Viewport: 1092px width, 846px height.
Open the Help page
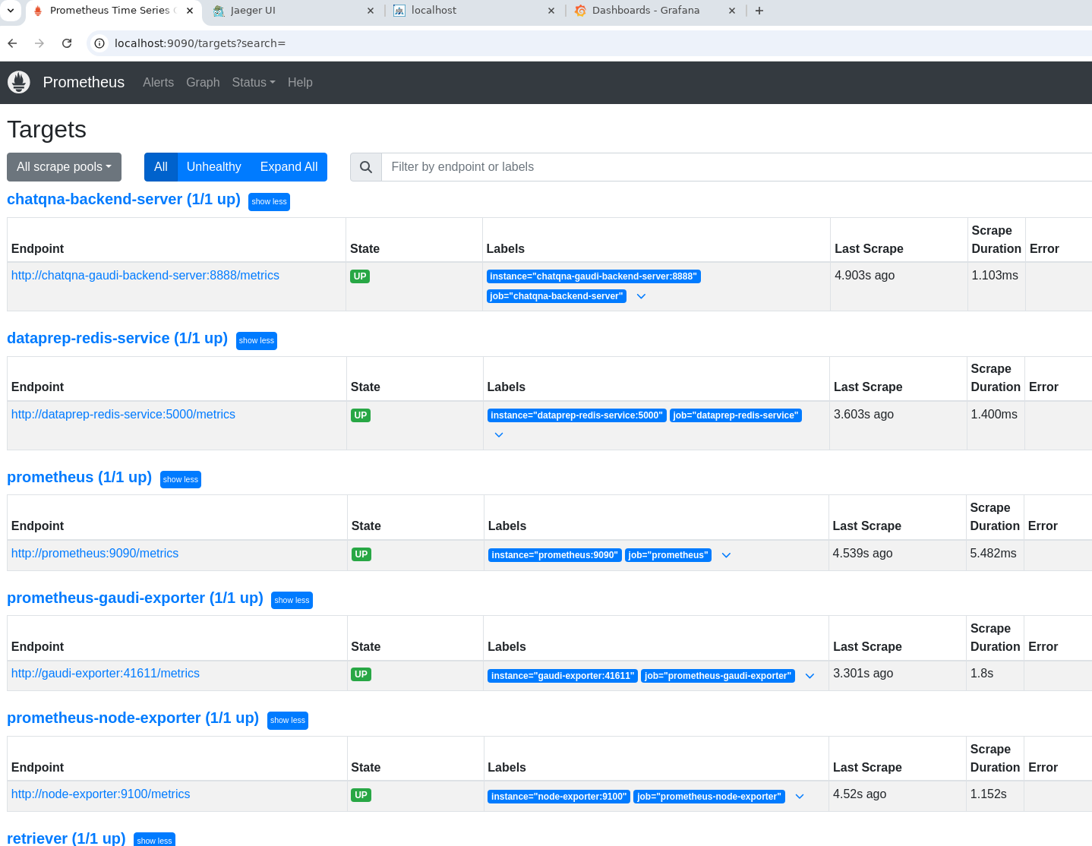tap(300, 82)
